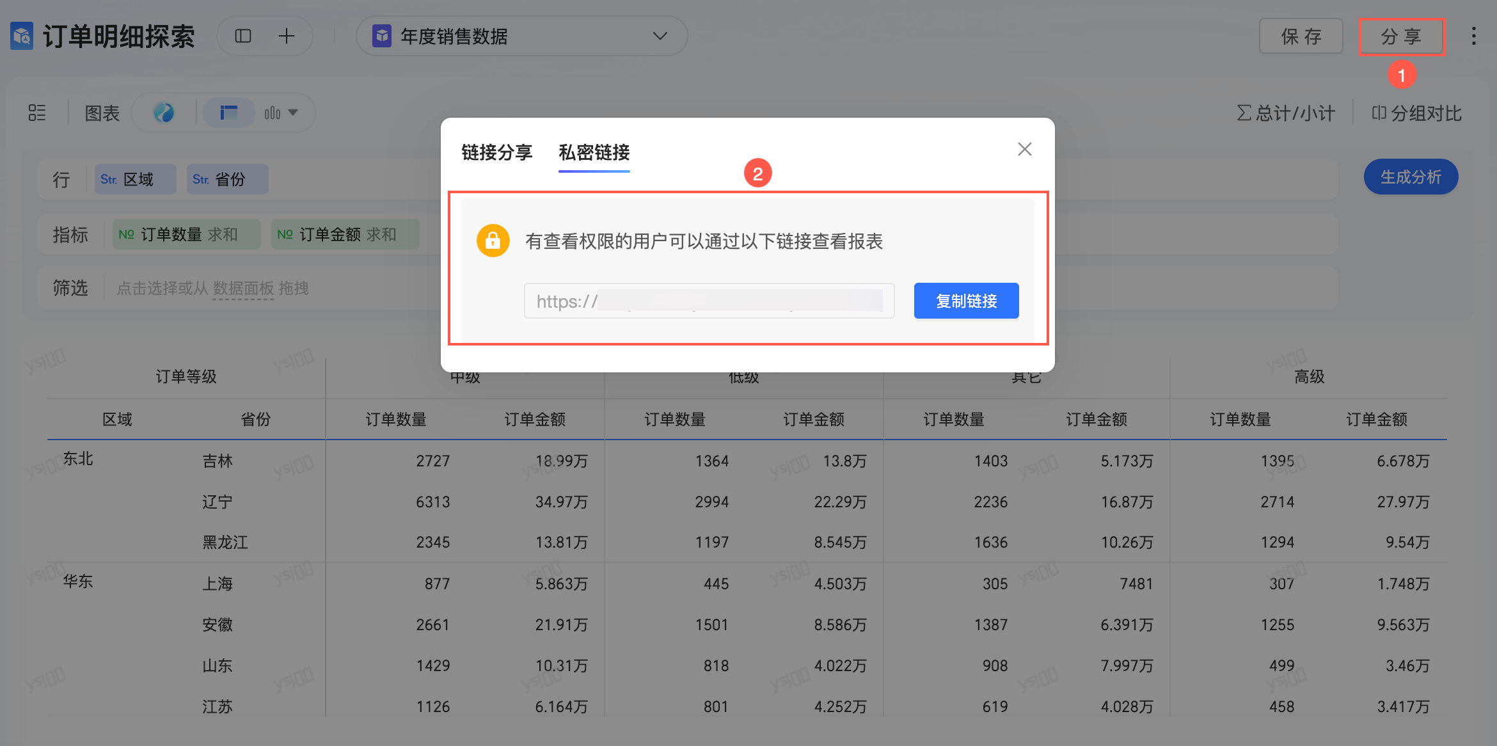Click the value 1636 in 黑龙江 row
The height and width of the screenshot is (746, 1497).
[991, 543]
